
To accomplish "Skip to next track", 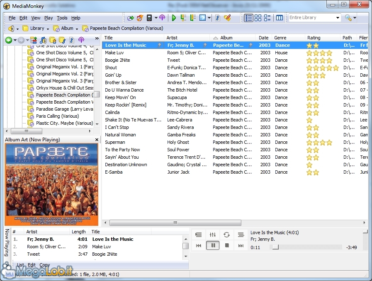I will [x=241, y=246].
